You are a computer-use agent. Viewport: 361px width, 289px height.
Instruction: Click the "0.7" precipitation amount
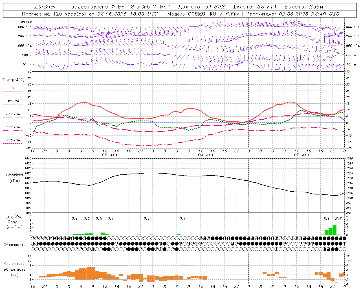(x=87, y=218)
